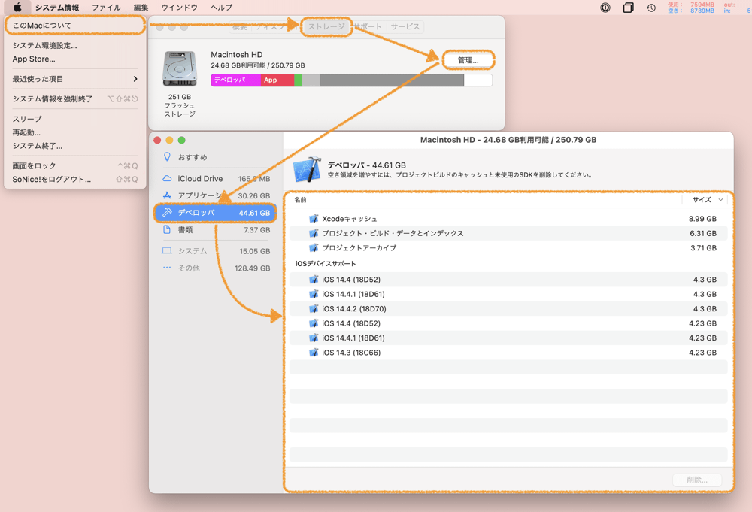Open the システム情報 menu
Image resolution: width=752 pixels, height=512 pixels.
point(57,8)
